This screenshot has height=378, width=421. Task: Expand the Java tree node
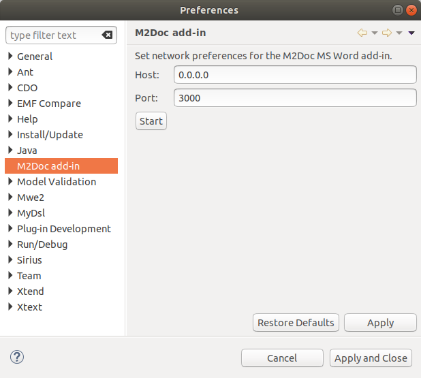(x=10, y=150)
